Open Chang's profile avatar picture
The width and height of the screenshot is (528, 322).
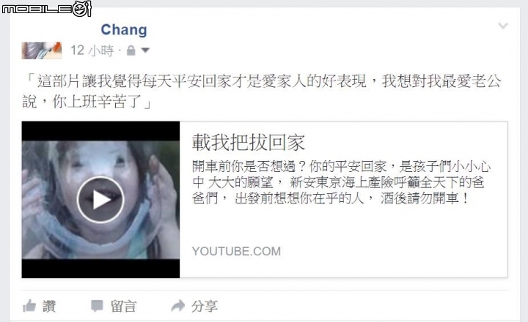(x=41, y=50)
